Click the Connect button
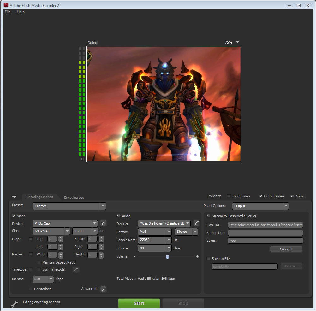The image size is (316, 311). 286,249
